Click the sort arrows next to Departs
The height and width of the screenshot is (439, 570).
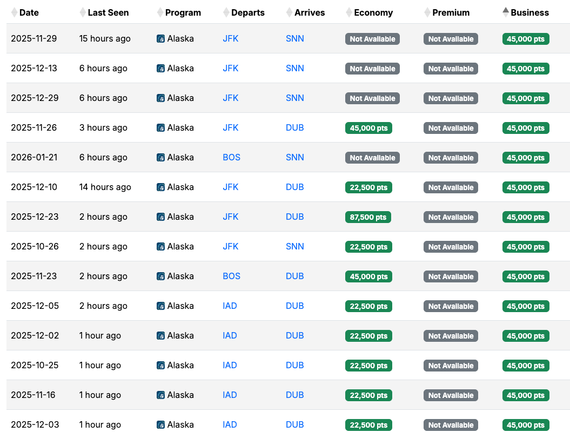tap(226, 12)
